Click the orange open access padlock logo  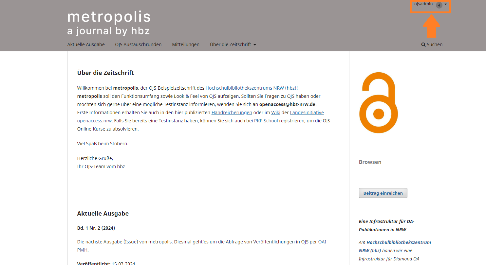379,102
